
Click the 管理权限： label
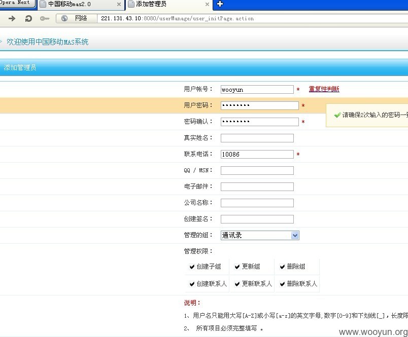click(198, 251)
